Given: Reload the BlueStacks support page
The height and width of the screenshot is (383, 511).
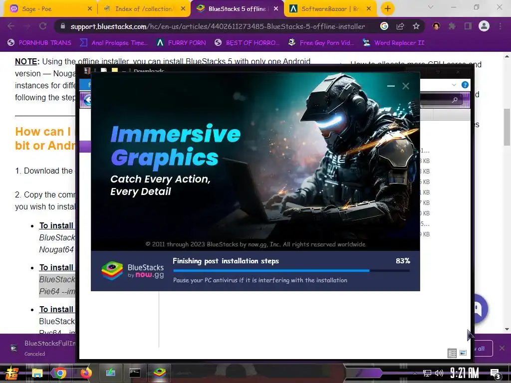Looking at the screenshot, I should click(43, 26).
